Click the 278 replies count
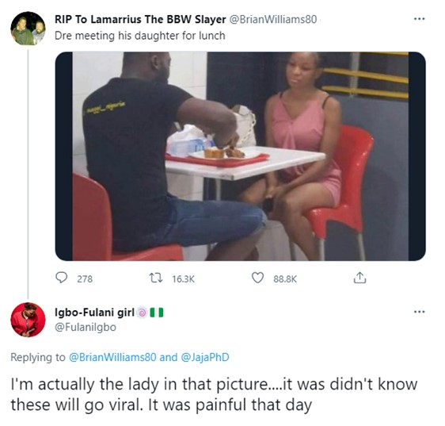Screen dimensions: 445x426 point(85,279)
